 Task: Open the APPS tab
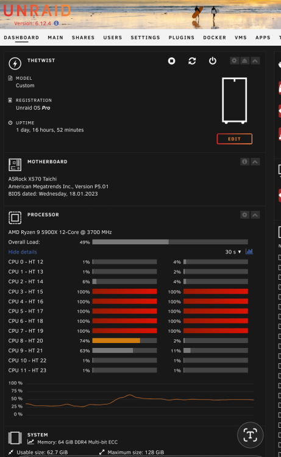tap(263, 38)
